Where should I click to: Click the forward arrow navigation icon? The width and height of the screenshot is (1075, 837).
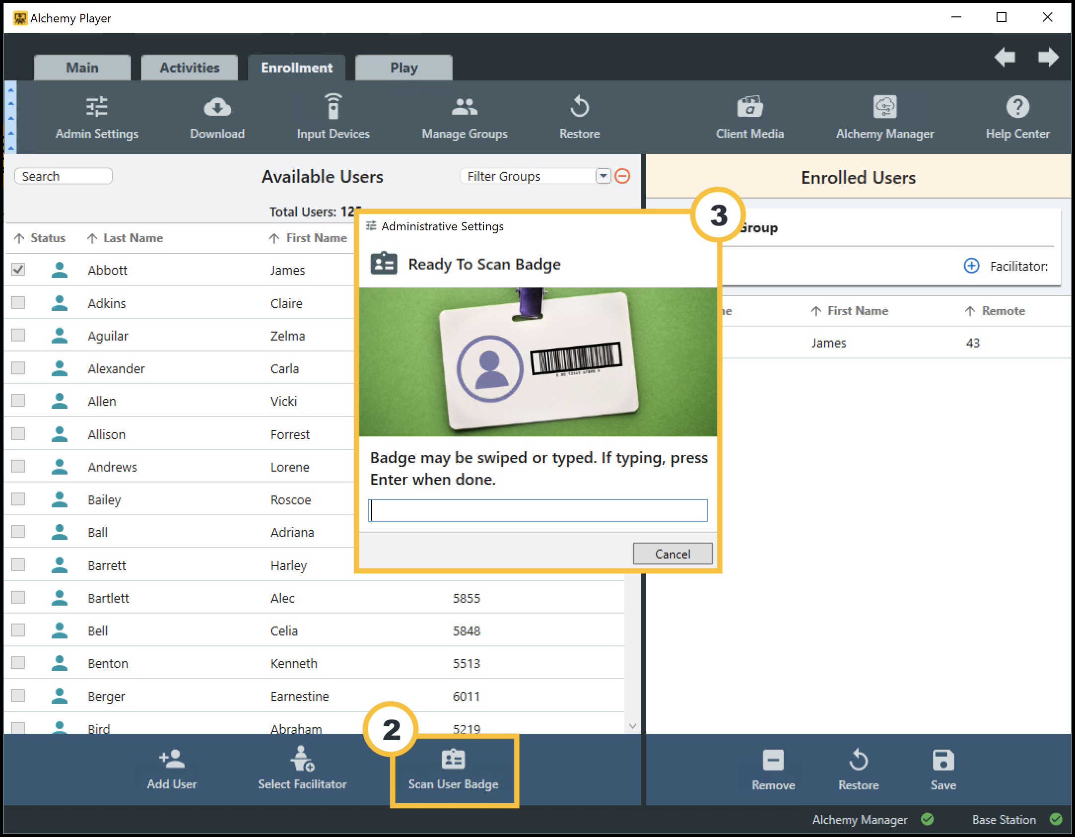pyautogui.click(x=1048, y=57)
